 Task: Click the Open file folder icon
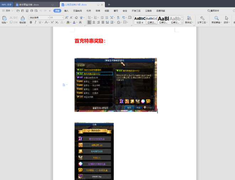coord(18,11)
